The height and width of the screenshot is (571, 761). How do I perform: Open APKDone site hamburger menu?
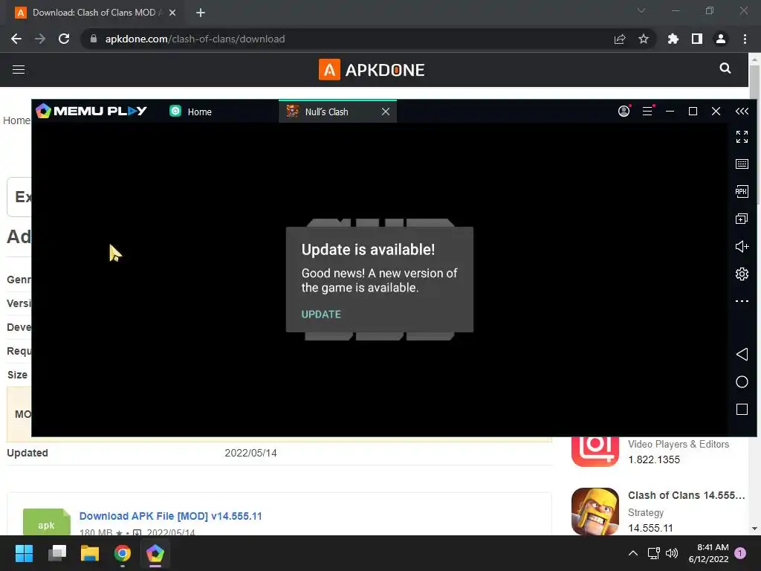coord(19,70)
